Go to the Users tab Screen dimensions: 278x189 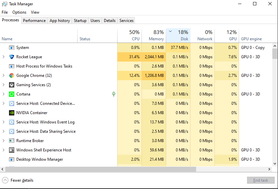[x=95, y=21]
